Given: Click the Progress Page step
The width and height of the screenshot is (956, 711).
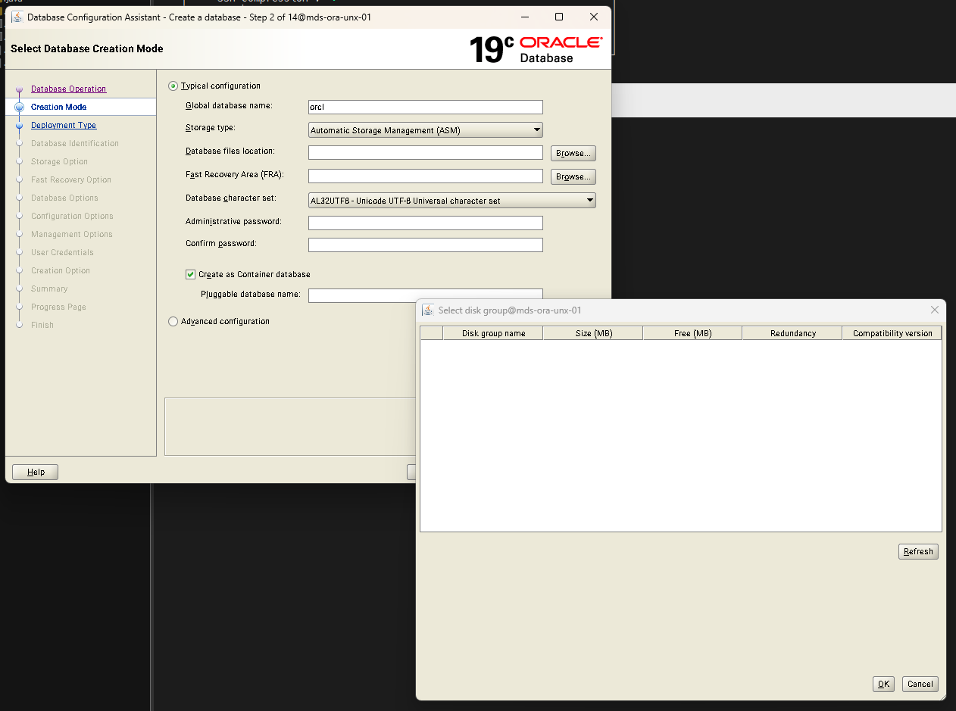Looking at the screenshot, I should (59, 307).
